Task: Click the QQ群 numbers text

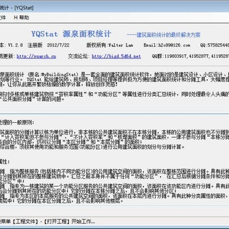Action: tap(190, 56)
